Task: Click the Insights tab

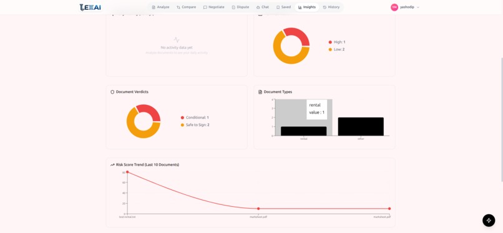Action: point(306,7)
